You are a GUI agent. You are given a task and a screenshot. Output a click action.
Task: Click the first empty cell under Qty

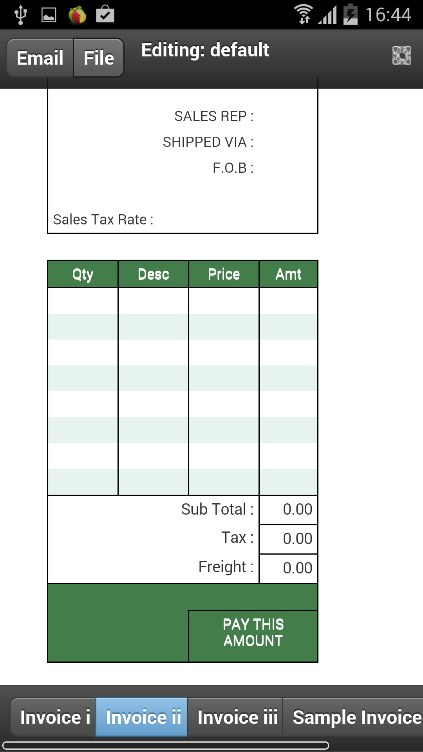pyautogui.click(x=83, y=301)
